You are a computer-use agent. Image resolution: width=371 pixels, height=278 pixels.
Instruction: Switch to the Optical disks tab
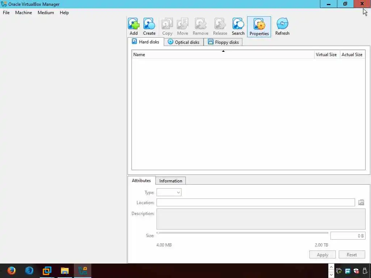184,42
